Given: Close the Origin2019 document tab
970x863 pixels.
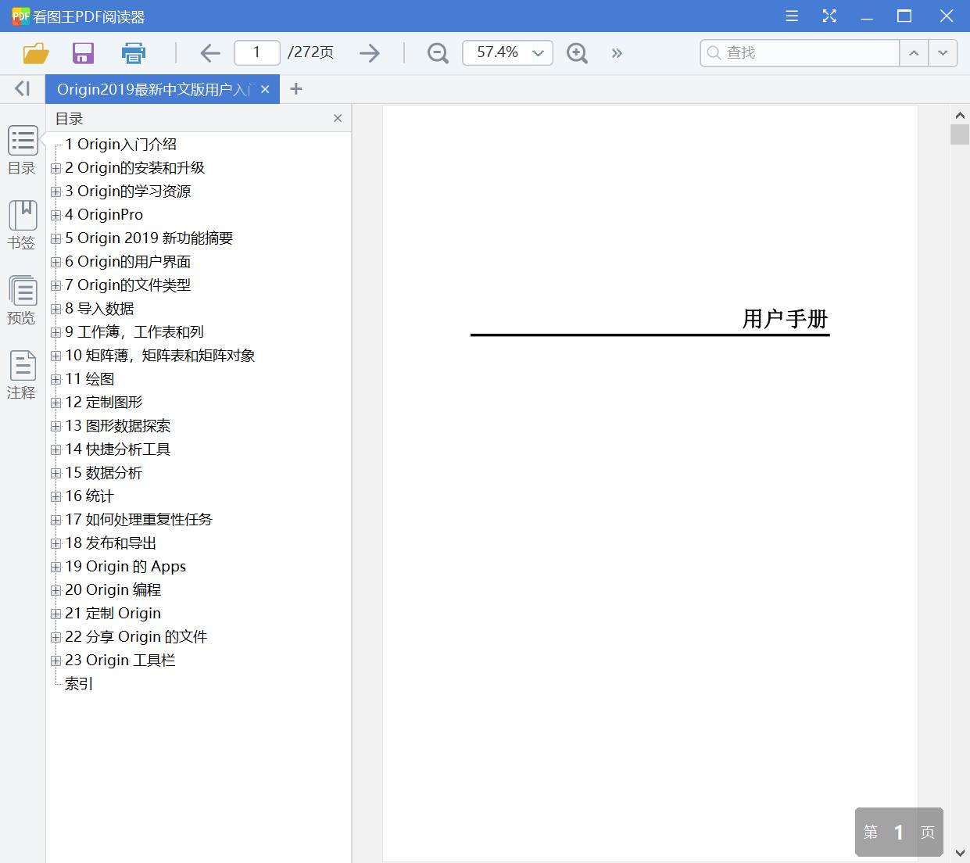Looking at the screenshot, I should [x=265, y=89].
